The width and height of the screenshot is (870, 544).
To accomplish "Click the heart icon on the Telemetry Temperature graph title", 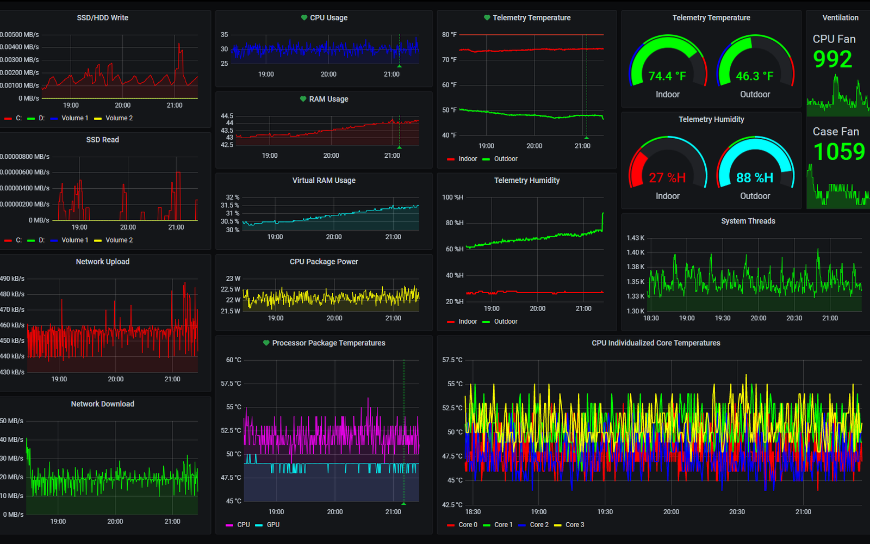I will tap(487, 18).
